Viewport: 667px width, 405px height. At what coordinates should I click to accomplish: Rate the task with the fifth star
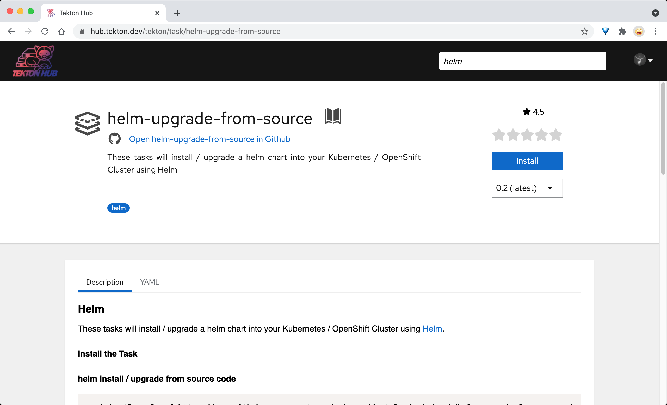556,135
